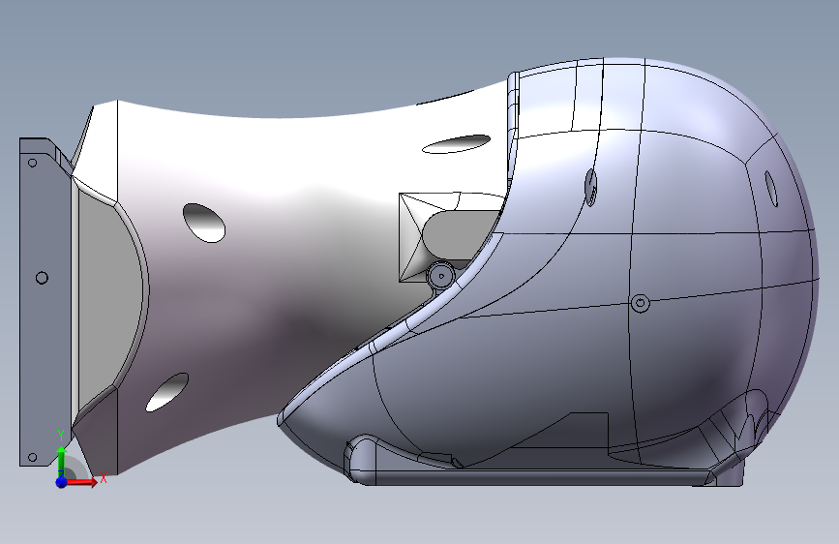Select the round pivot boss below square recess
This screenshot has height=544, width=839.
[x=441, y=276]
